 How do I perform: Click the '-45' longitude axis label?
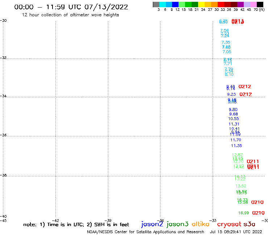coord(3,221)
